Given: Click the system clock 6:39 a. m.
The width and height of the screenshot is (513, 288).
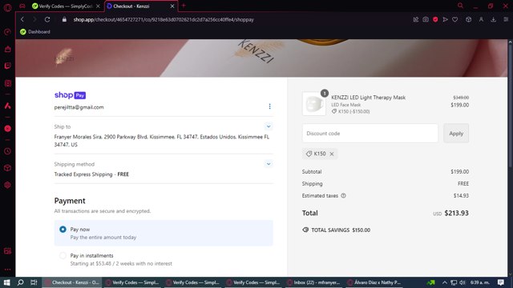Looking at the screenshot, I should point(480,282).
